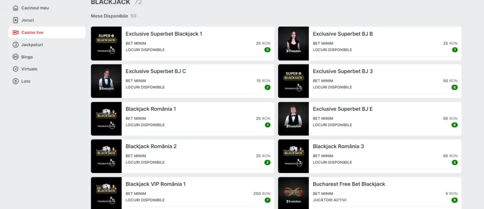Screen dimensions: 484x209
Task: Open Bucharest Free Bet Blackjack title
Action: coord(349,184)
